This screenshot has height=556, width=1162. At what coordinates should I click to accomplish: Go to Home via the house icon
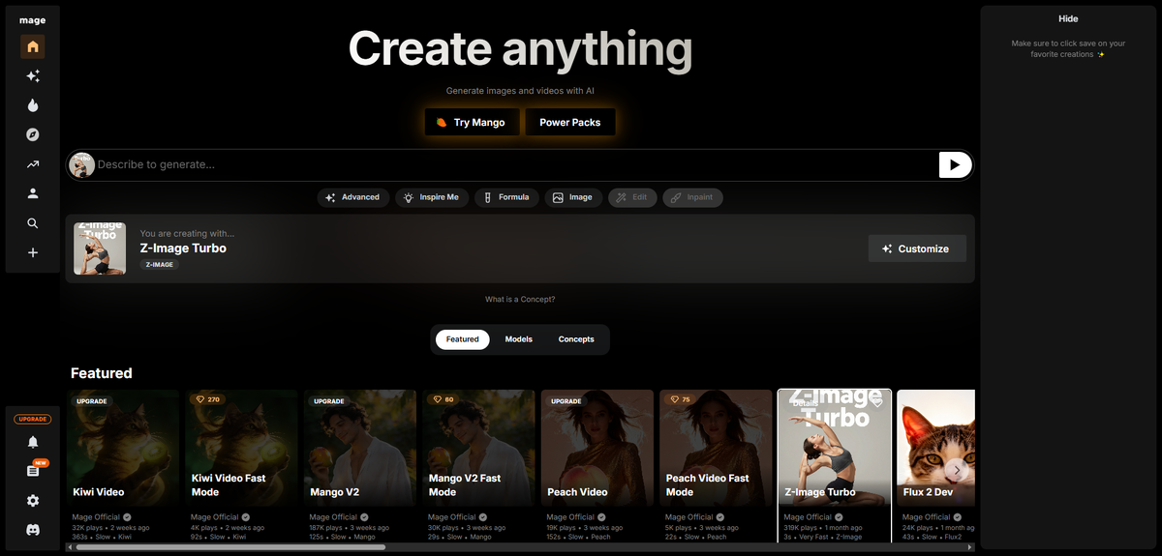click(33, 46)
